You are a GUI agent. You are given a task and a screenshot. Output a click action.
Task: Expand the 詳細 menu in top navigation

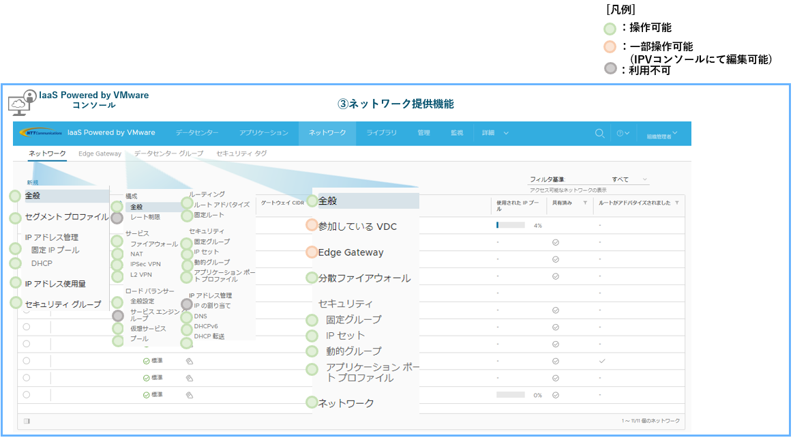[494, 133]
